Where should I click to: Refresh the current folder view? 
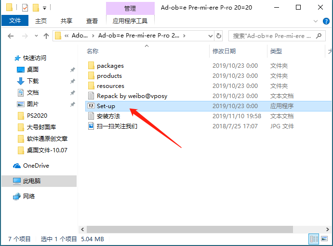(219, 36)
